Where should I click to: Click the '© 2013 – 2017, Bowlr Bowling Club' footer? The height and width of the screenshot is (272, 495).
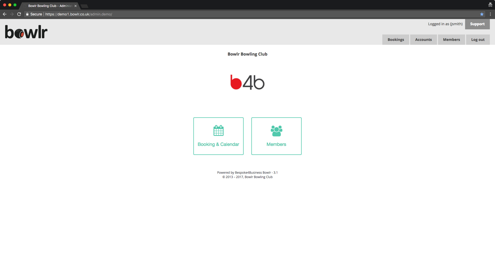click(247, 177)
